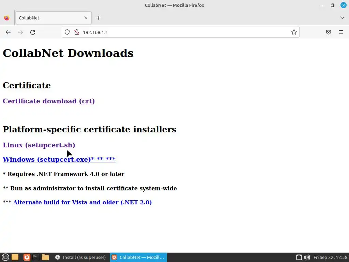Switch to Install (as superuser) window
The image size is (349, 262).
[80, 257]
